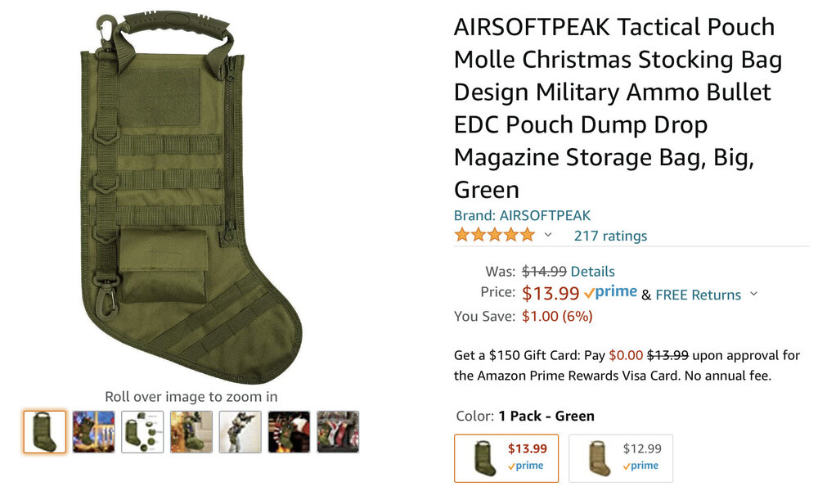Show the third thumbnail with accessory parts
818x491 pixels.
tap(142, 432)
